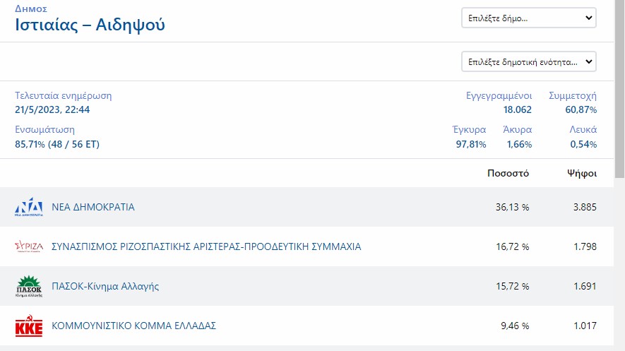Screen dimensions: 625x351
Task: Click the Ψήφοι column header
Action: click(x=582, y=173)
